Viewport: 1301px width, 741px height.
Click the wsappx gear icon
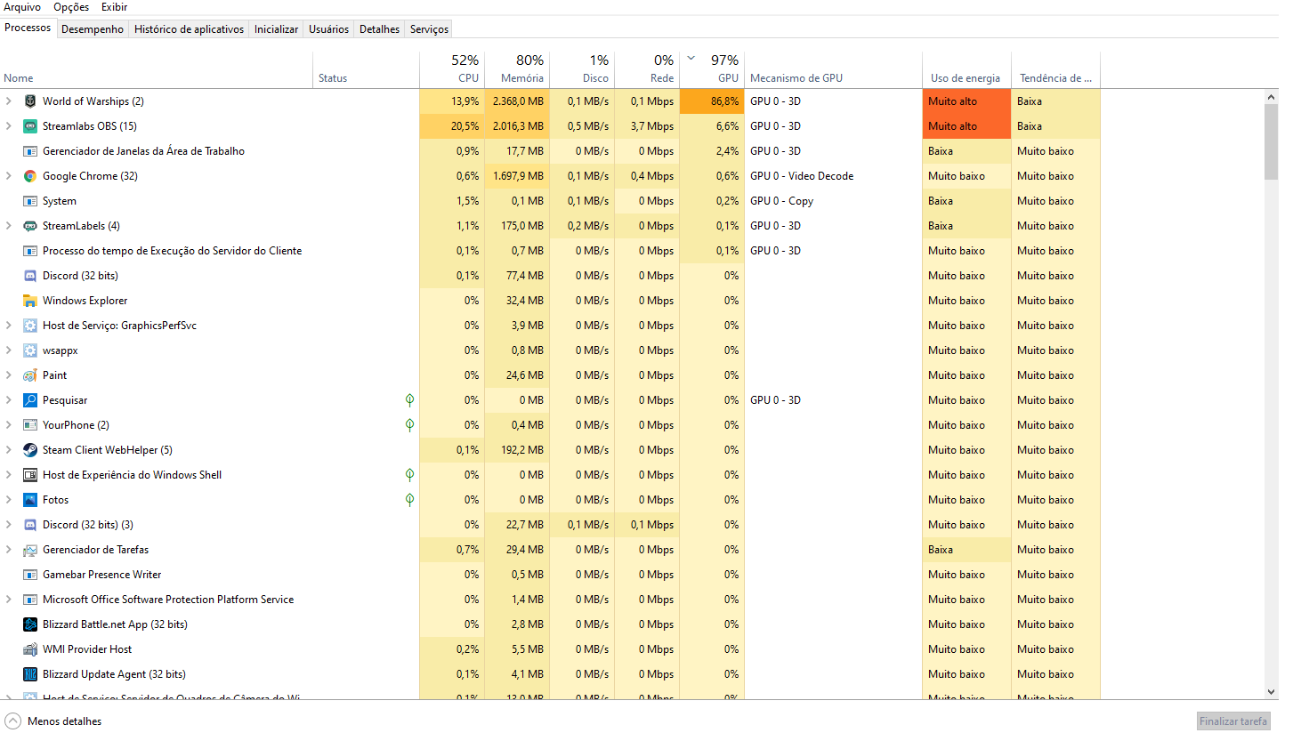(x=30, y=350)
